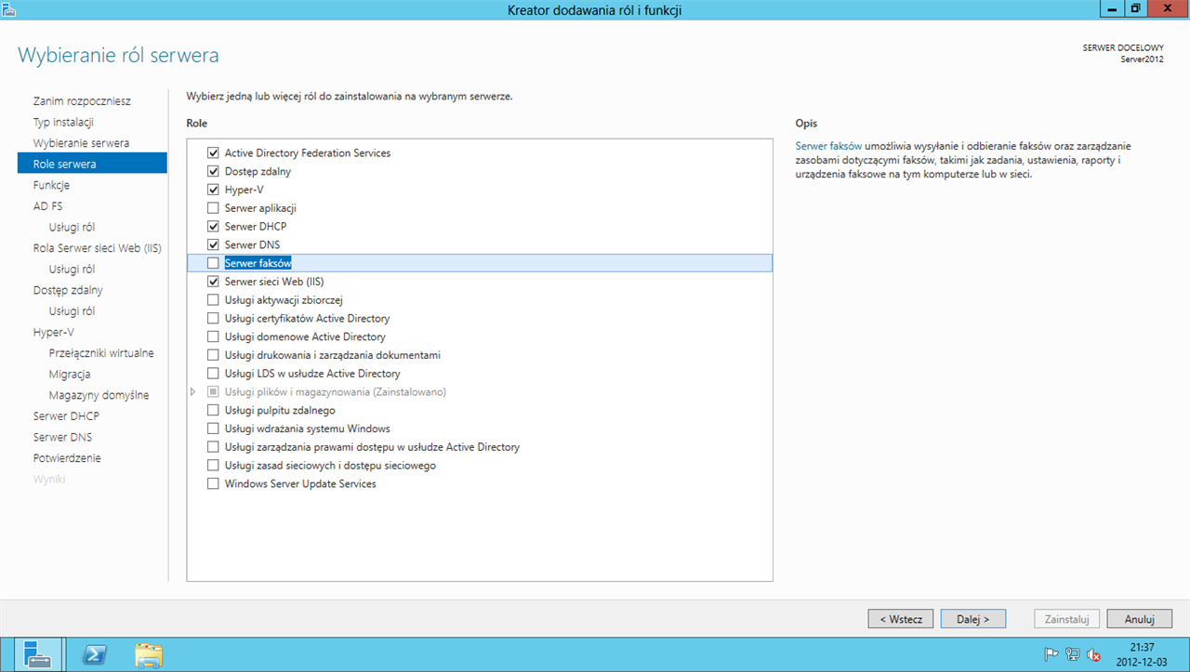Image resolution: width=1190 pixels, height=672 pixels.
Task: Uncheck the Serwer DNS role
Action: coord(213,244)
